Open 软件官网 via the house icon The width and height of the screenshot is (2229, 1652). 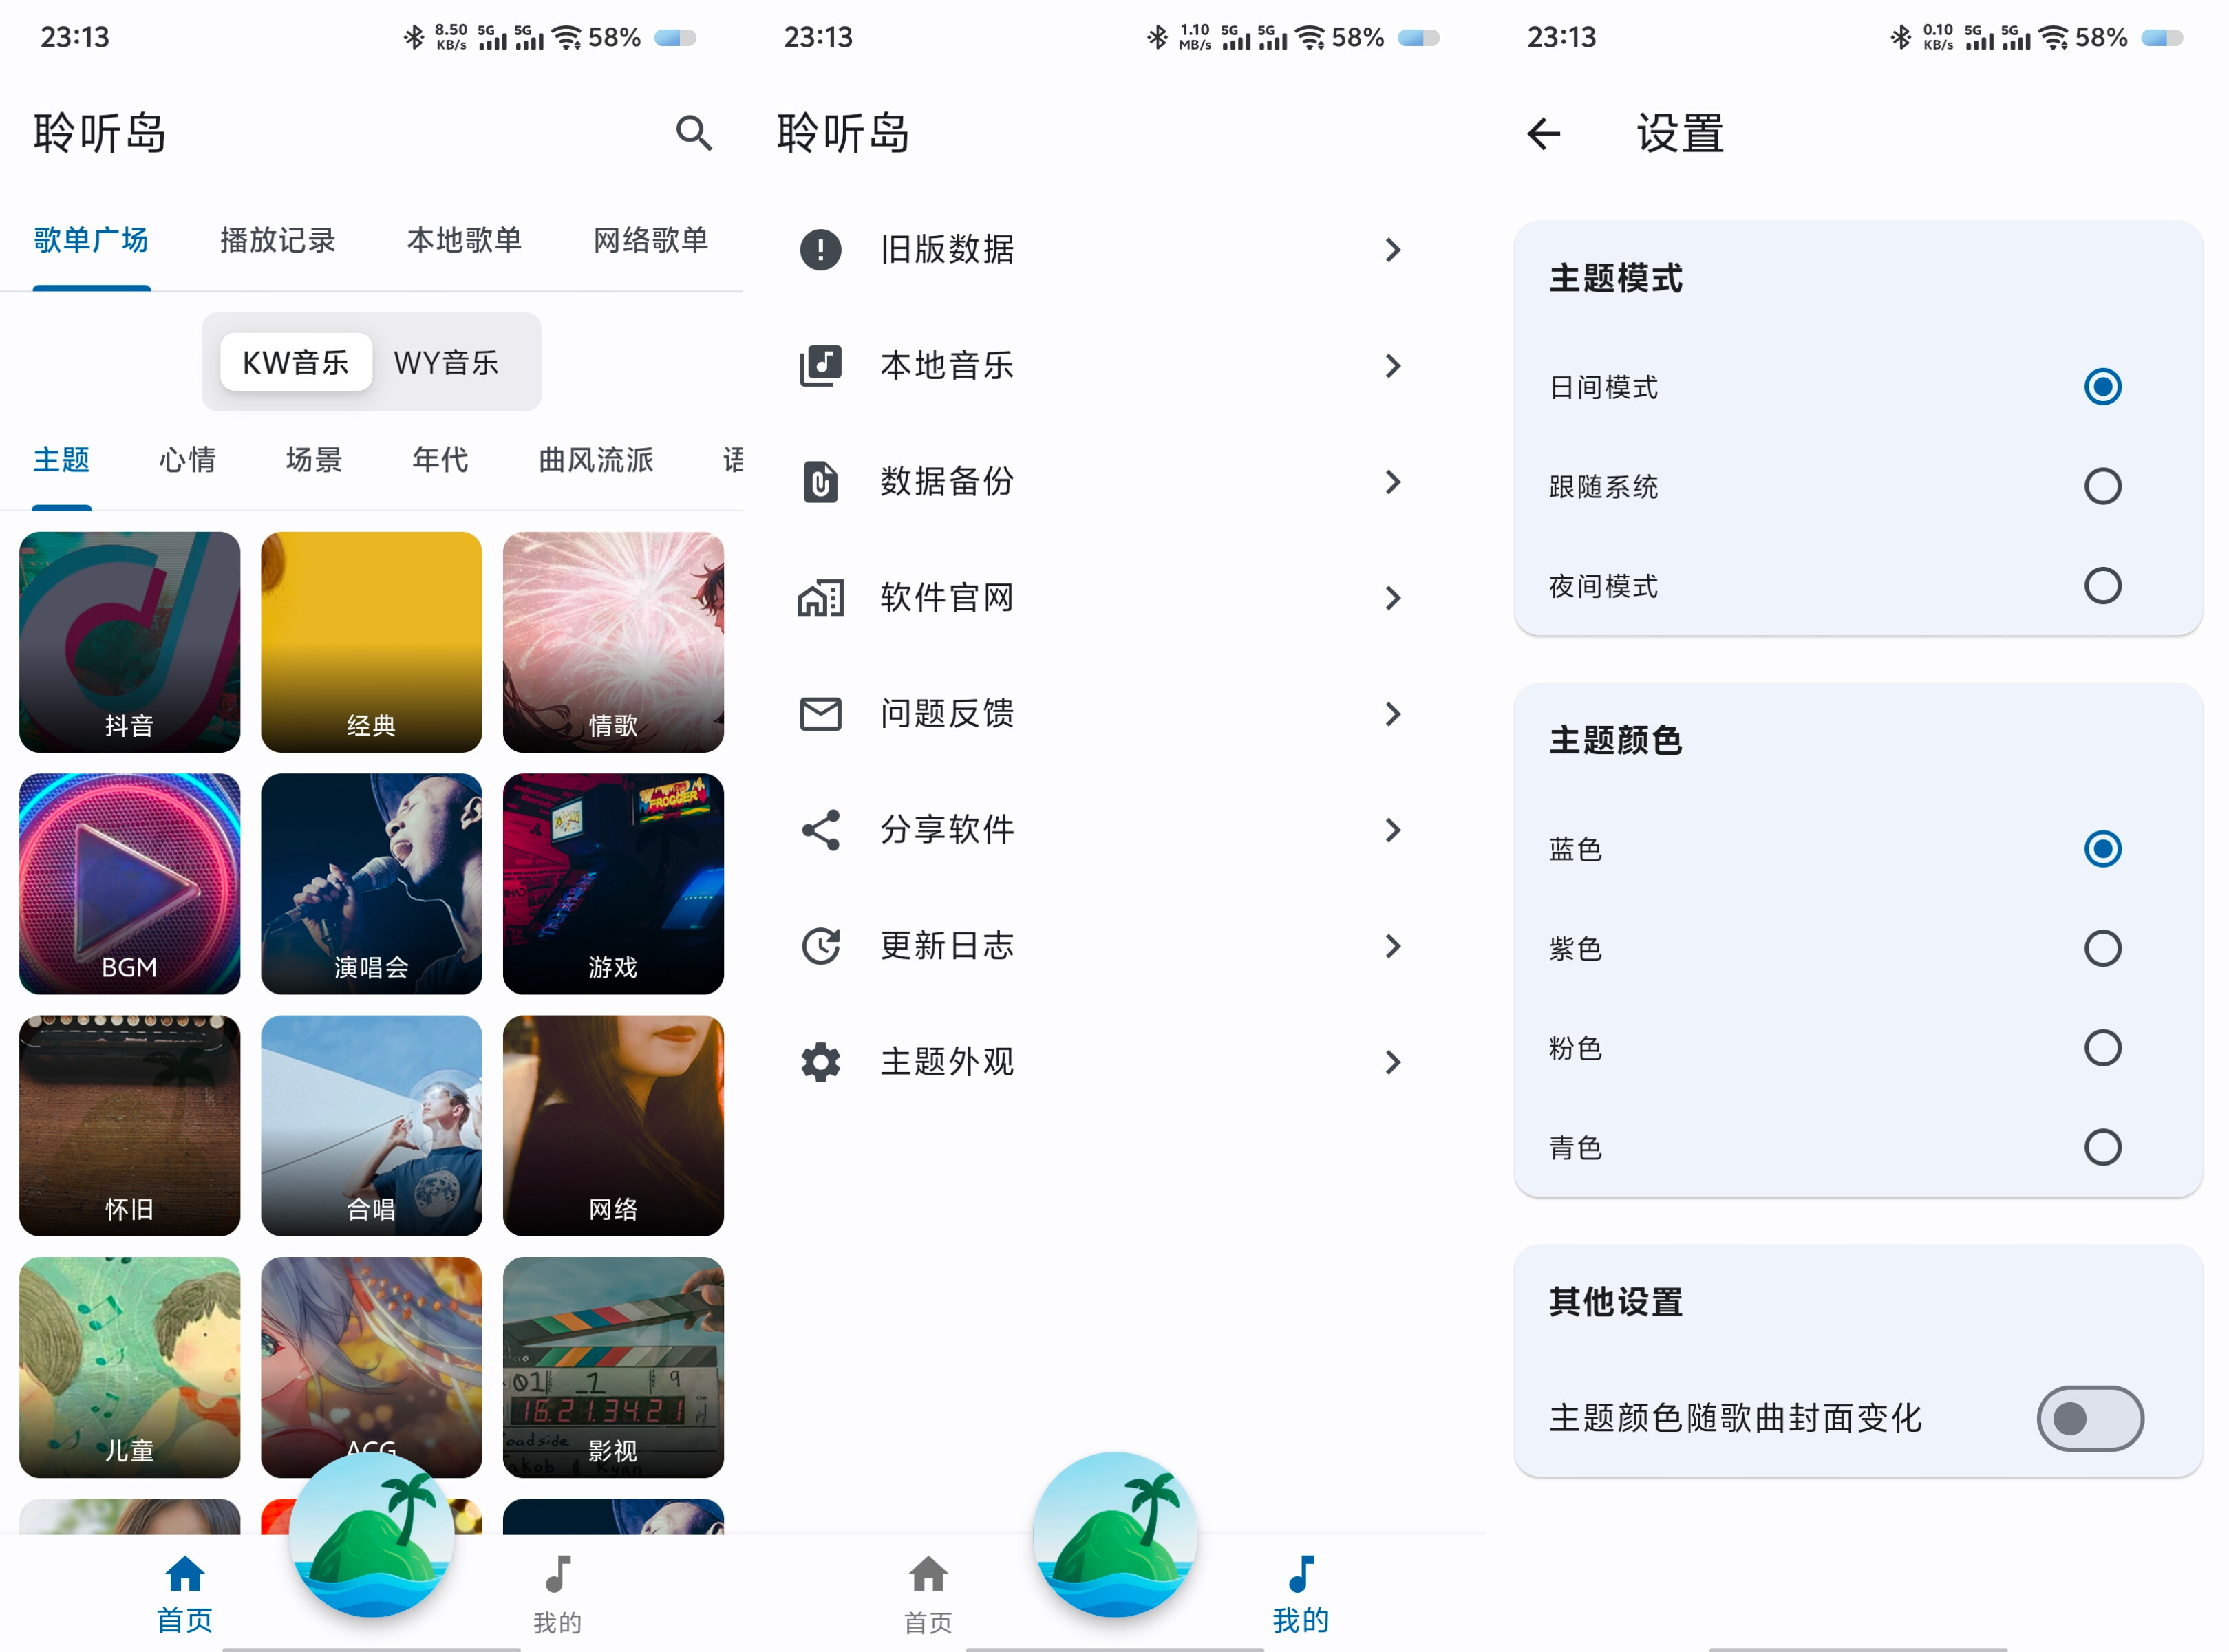tap(820, 598)
